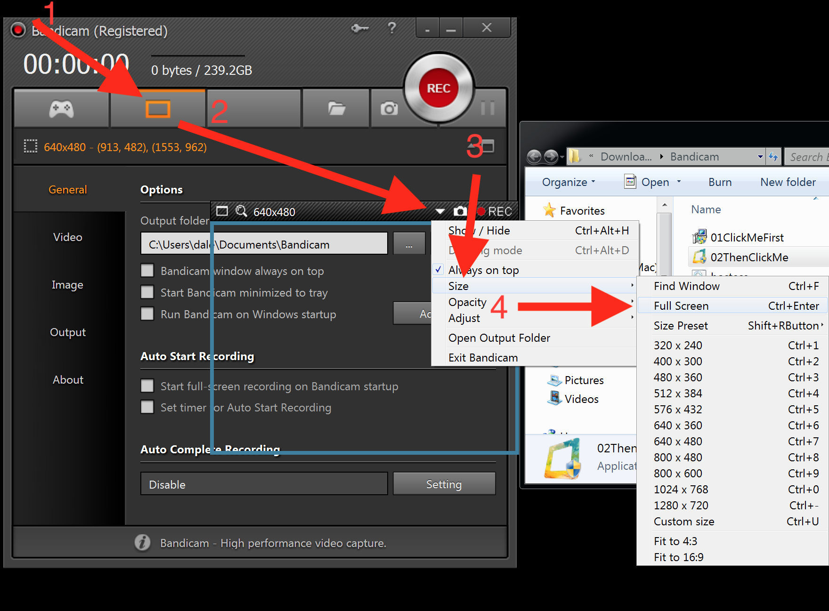Viewport: 829px width, 611px height.
Task: Enable Run Bandicam on Windows startup
Action: point(147,314)
